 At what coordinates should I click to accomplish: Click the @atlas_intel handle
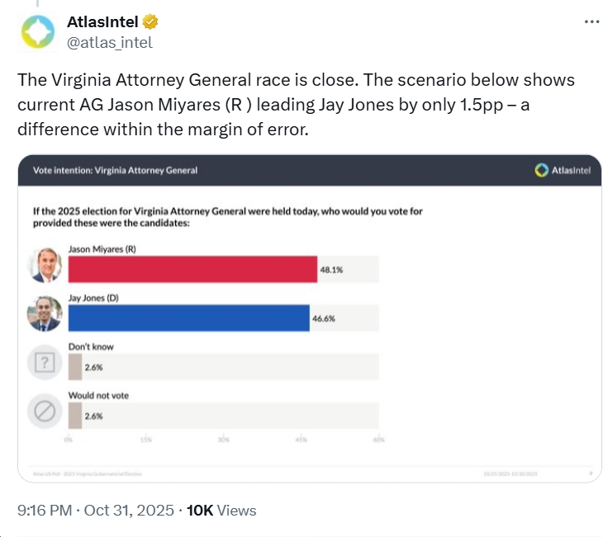(109, 43)
